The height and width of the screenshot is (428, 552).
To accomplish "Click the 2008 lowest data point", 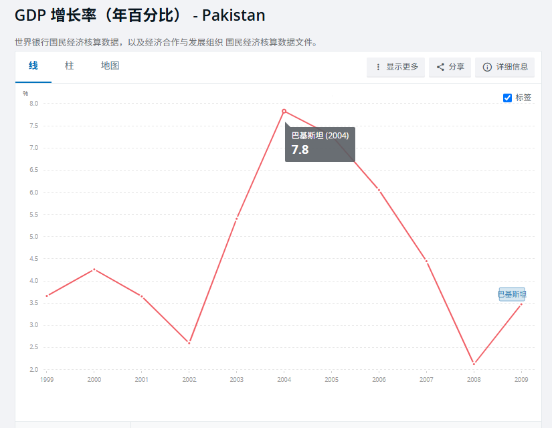I will click(474, 364).
